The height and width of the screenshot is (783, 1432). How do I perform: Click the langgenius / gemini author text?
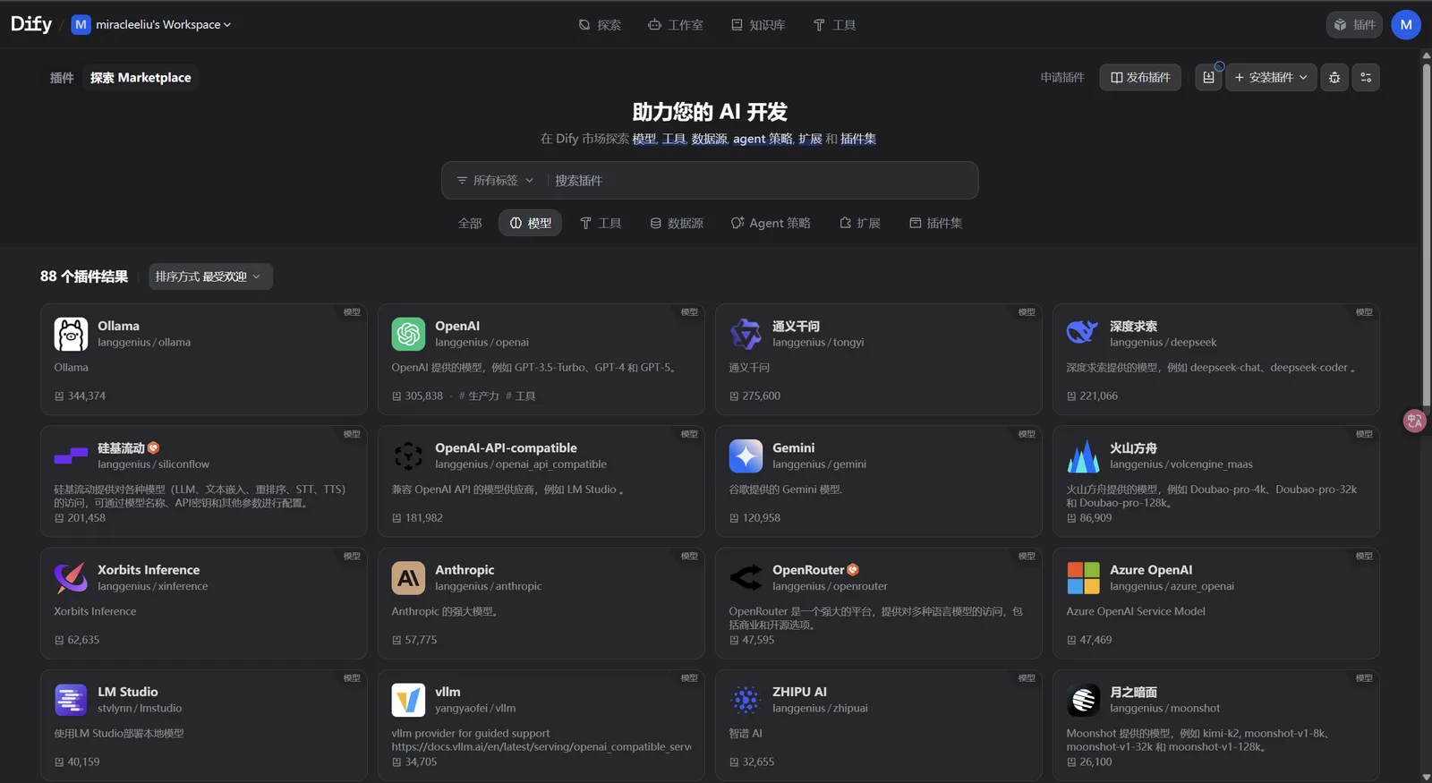(x=819, y=464)
